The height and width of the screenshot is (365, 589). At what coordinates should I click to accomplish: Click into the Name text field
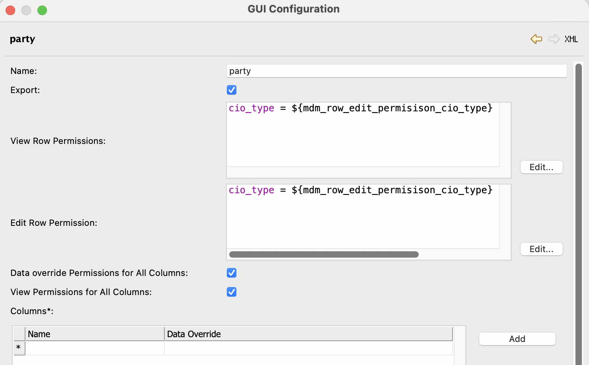pos(396,71)
